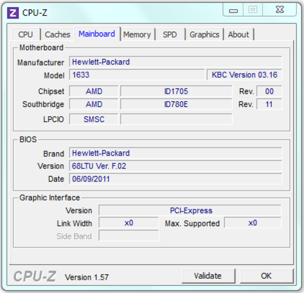Click the Validate button
Viewport: 304px width, 293px height.
(208, 276)
